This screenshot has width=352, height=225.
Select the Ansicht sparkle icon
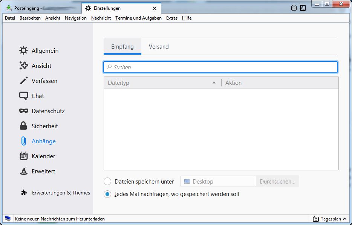(24, 66)
